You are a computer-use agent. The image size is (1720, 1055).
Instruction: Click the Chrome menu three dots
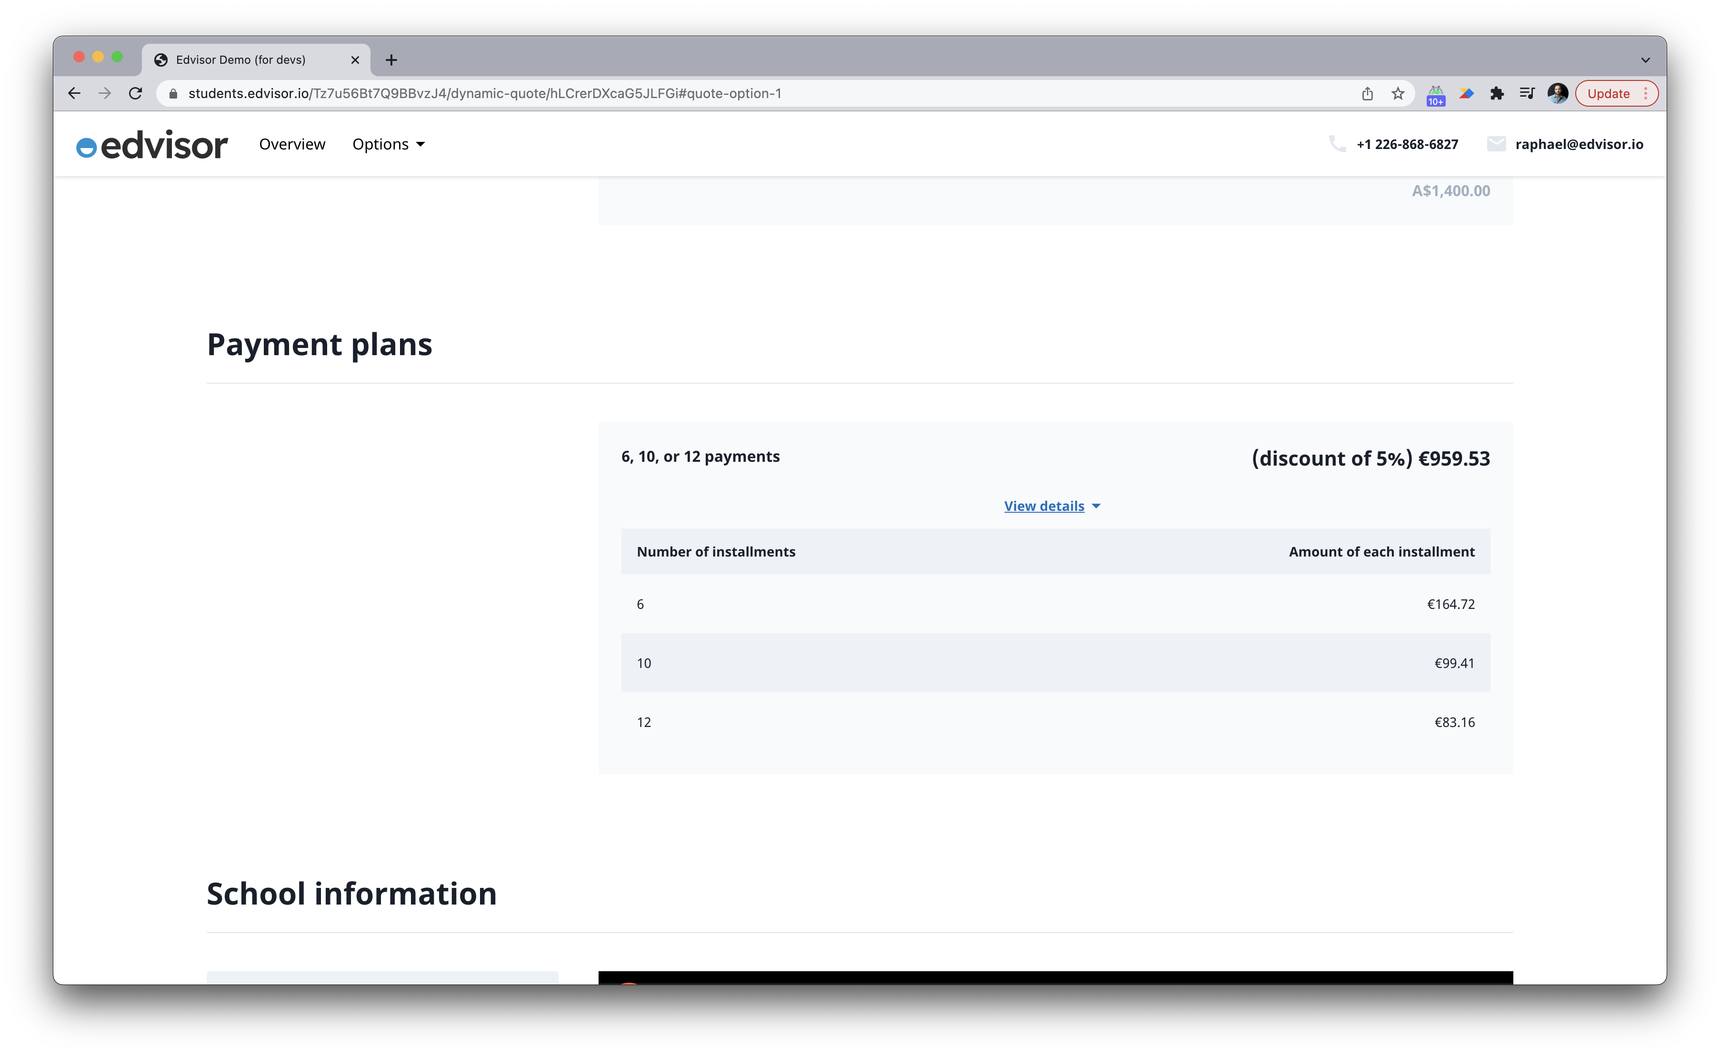pos(1645,93)
